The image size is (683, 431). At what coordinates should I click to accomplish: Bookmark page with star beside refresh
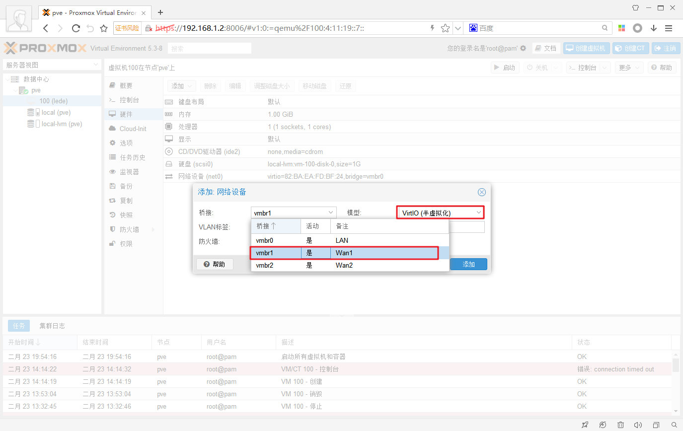click(104, 28)
